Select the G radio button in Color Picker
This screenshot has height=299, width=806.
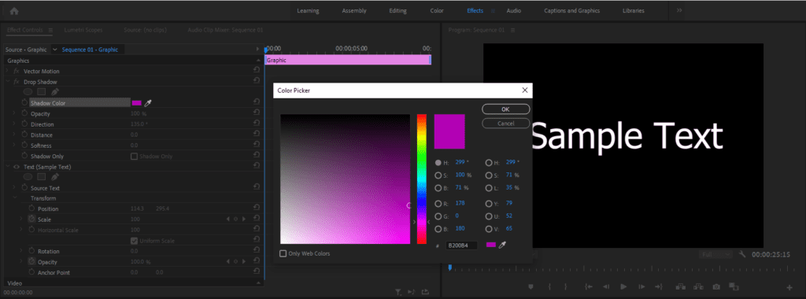point(438,216)
